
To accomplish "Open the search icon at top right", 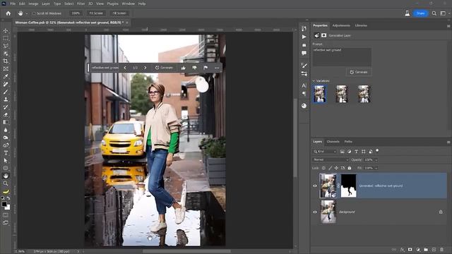I will pyautogui.click(x=434, y=13).
